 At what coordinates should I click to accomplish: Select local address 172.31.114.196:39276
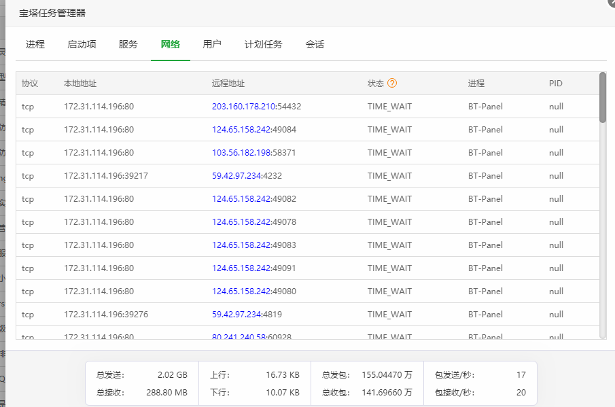(x=106, y=315)
